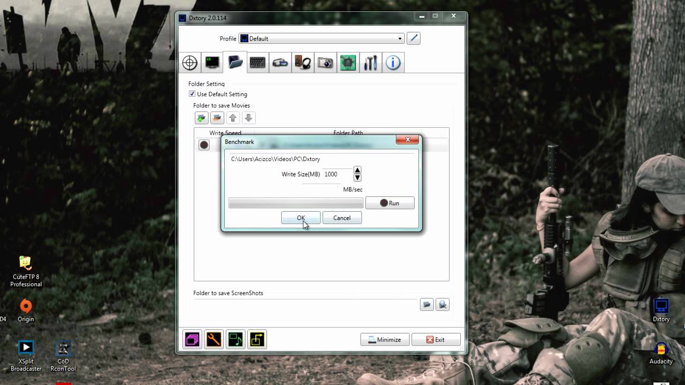Open the overlay monitor tab
Viewport: 685px width, 385px height.
pyautogui.click(x=212, y=63)
